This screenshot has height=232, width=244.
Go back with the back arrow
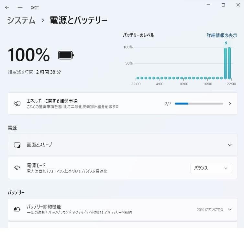[7, 7]
